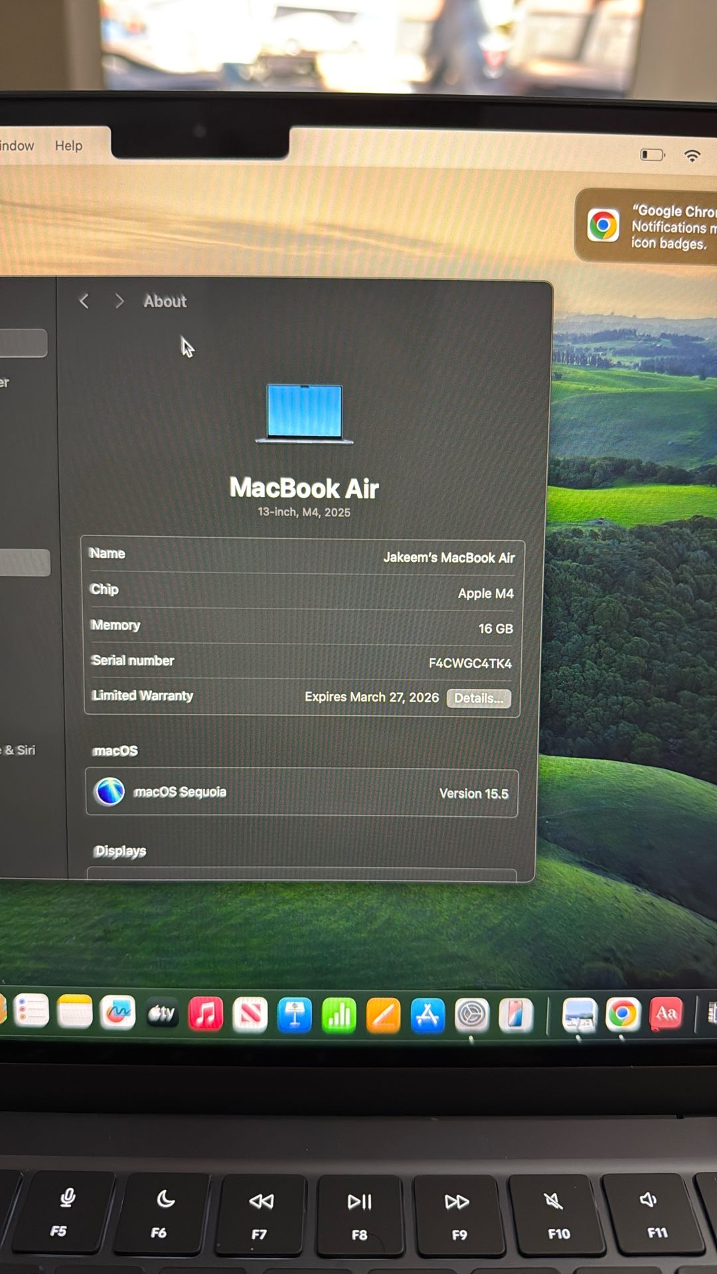
Task: Open Preview in the Dock
Action: tap(579, 1015)
